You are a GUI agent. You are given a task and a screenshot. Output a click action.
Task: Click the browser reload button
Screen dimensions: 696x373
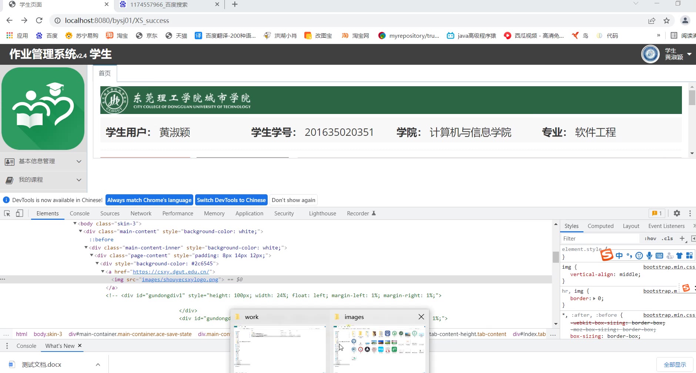tap(39, 20)
